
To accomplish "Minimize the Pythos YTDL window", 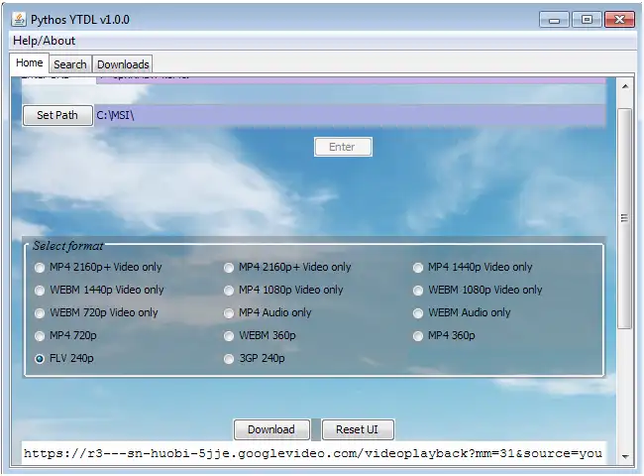I will pos(554,20).
